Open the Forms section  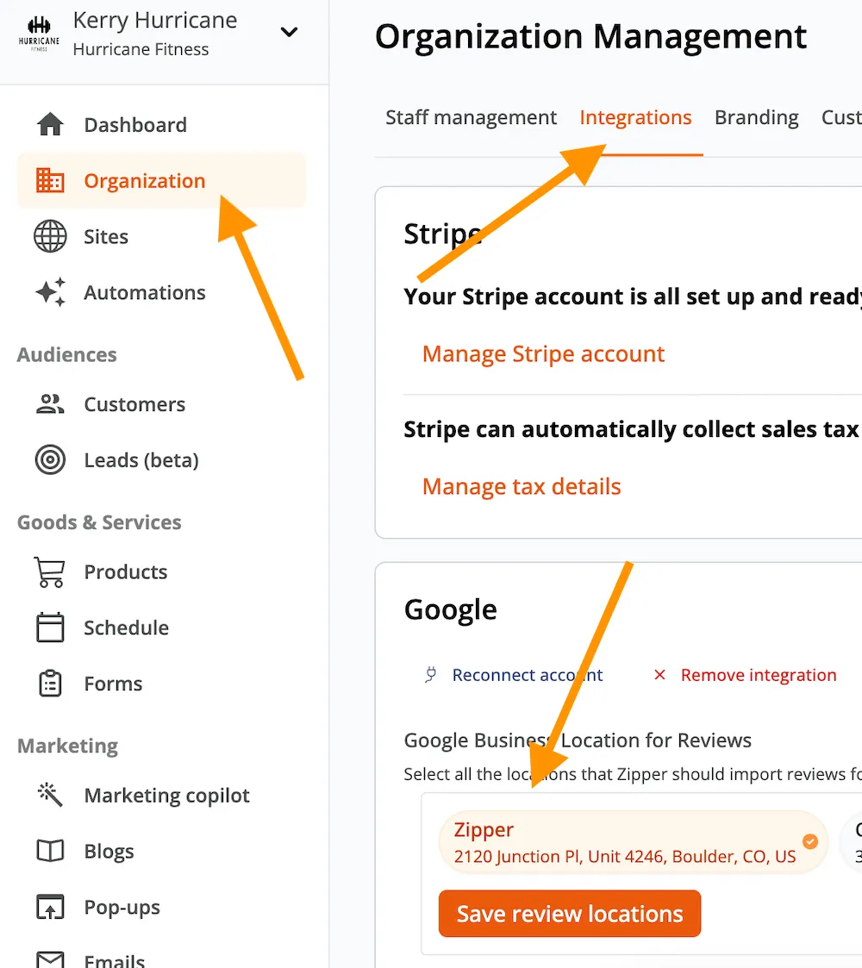(x=113, y=684)
